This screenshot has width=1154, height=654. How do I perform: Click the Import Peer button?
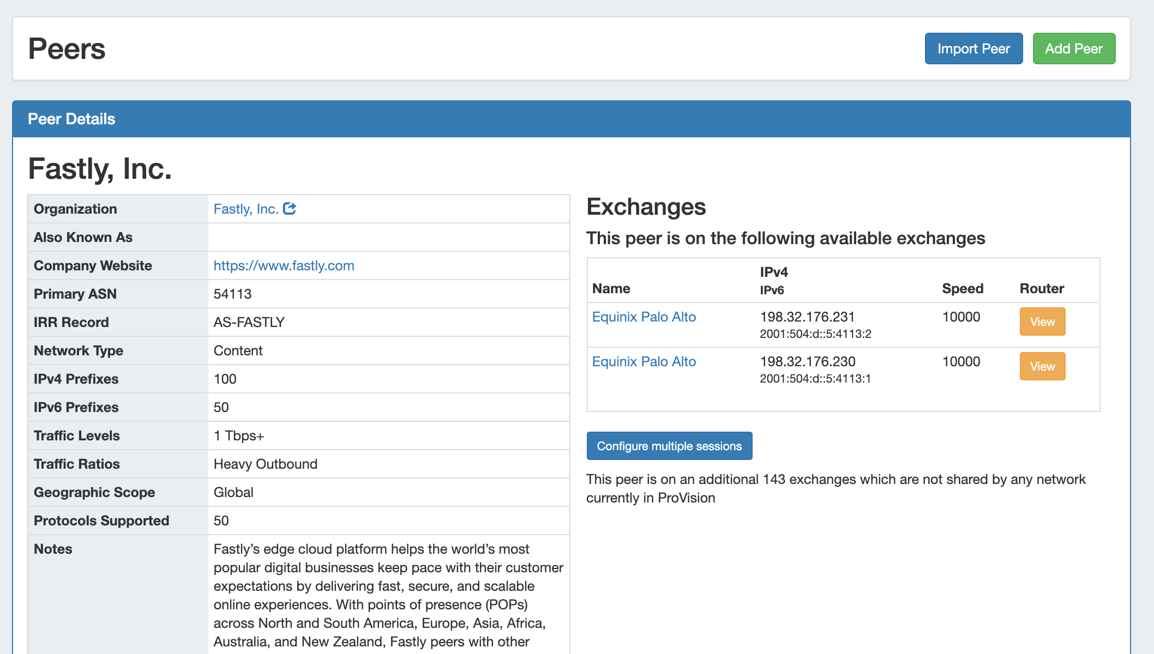(x=973, y=49)
